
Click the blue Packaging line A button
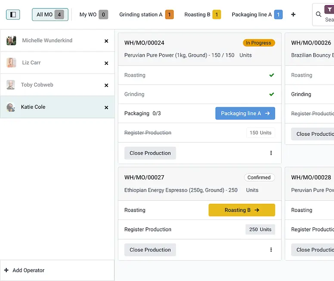[x=245, y=113]
